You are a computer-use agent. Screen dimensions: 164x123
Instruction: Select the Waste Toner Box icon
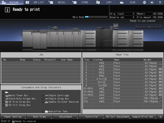click(7, 95)
